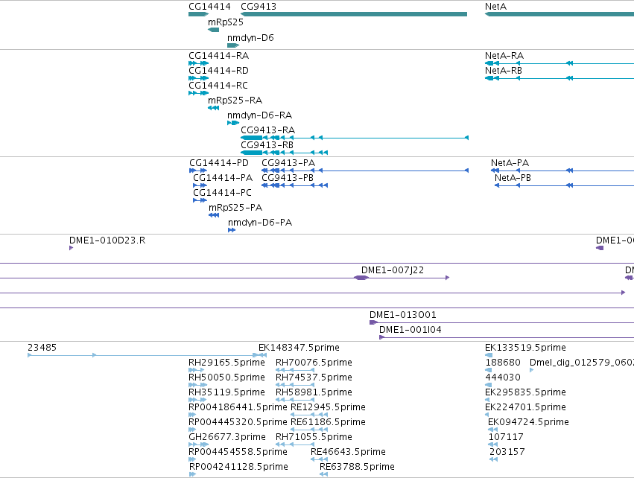
Task: Select the RH50050.5prime EST label
Action: pyautogui.click(x=226, y=377)
